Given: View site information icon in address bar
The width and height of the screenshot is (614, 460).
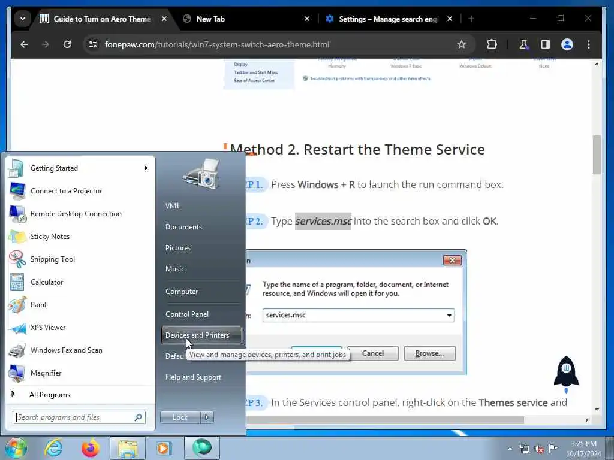Looking at the screenshot, I should point(93,44).
